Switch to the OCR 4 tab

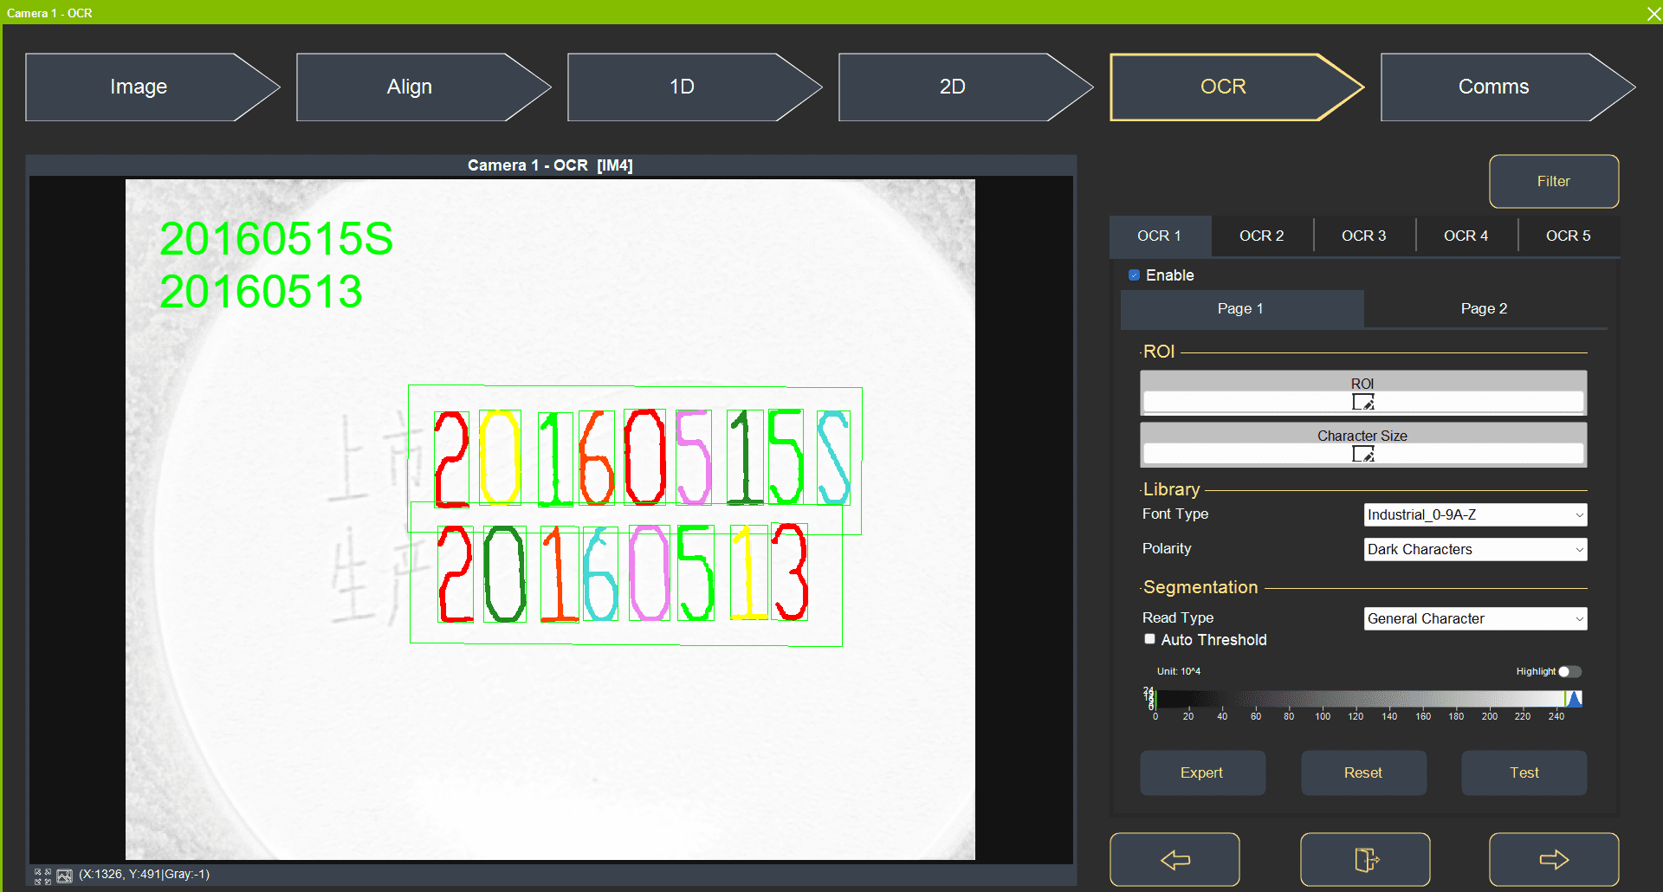1466,236
